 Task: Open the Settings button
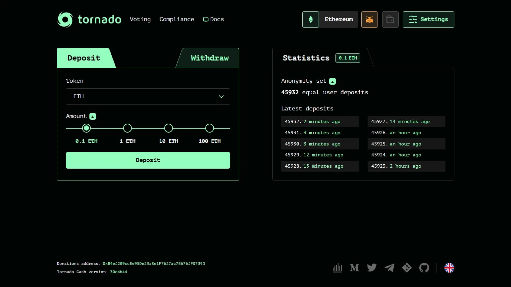pyautogui.click(x=428, y=20)
